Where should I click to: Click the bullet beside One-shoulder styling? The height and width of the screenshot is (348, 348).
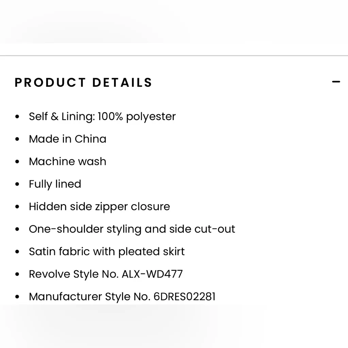pyautogui.click(x=17, y=229)
